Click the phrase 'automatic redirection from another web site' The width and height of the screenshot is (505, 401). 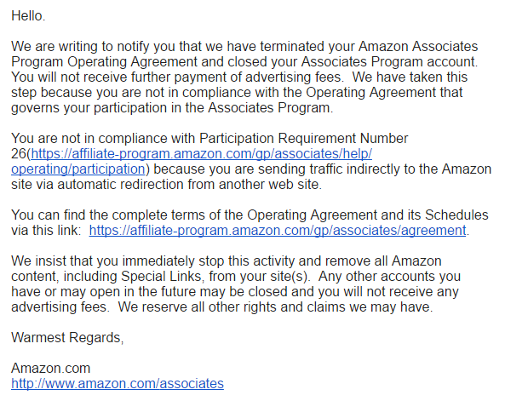(x=189, y=185)
